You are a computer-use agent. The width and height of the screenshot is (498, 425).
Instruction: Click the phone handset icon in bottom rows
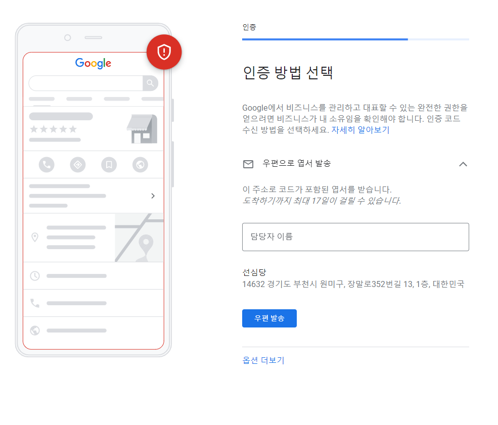[35, 303]
